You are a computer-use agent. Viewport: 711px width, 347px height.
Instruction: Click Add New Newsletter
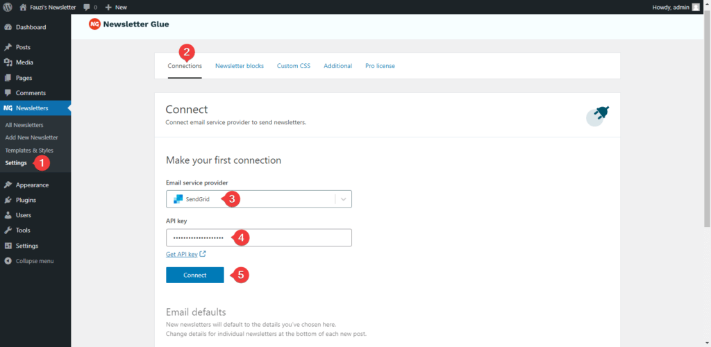click(x=31, y=137)
